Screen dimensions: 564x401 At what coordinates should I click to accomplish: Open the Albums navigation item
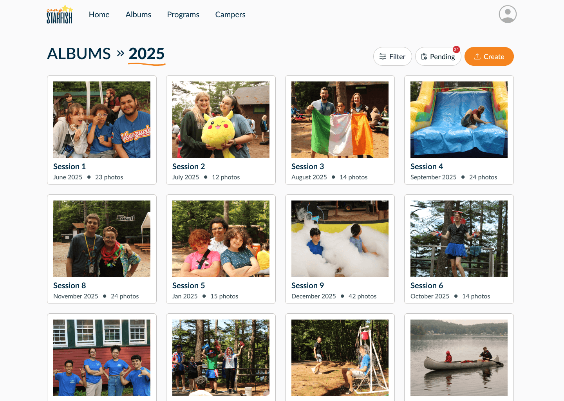tap(138, 14)
